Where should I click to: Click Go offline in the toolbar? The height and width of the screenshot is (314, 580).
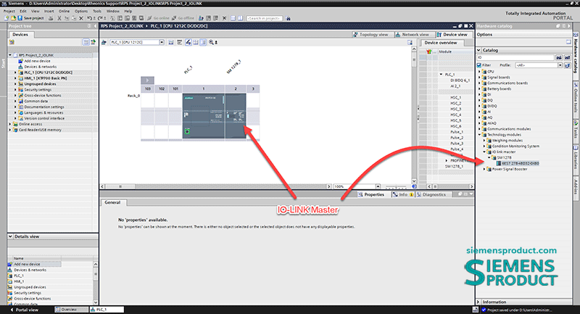[183, 18]
